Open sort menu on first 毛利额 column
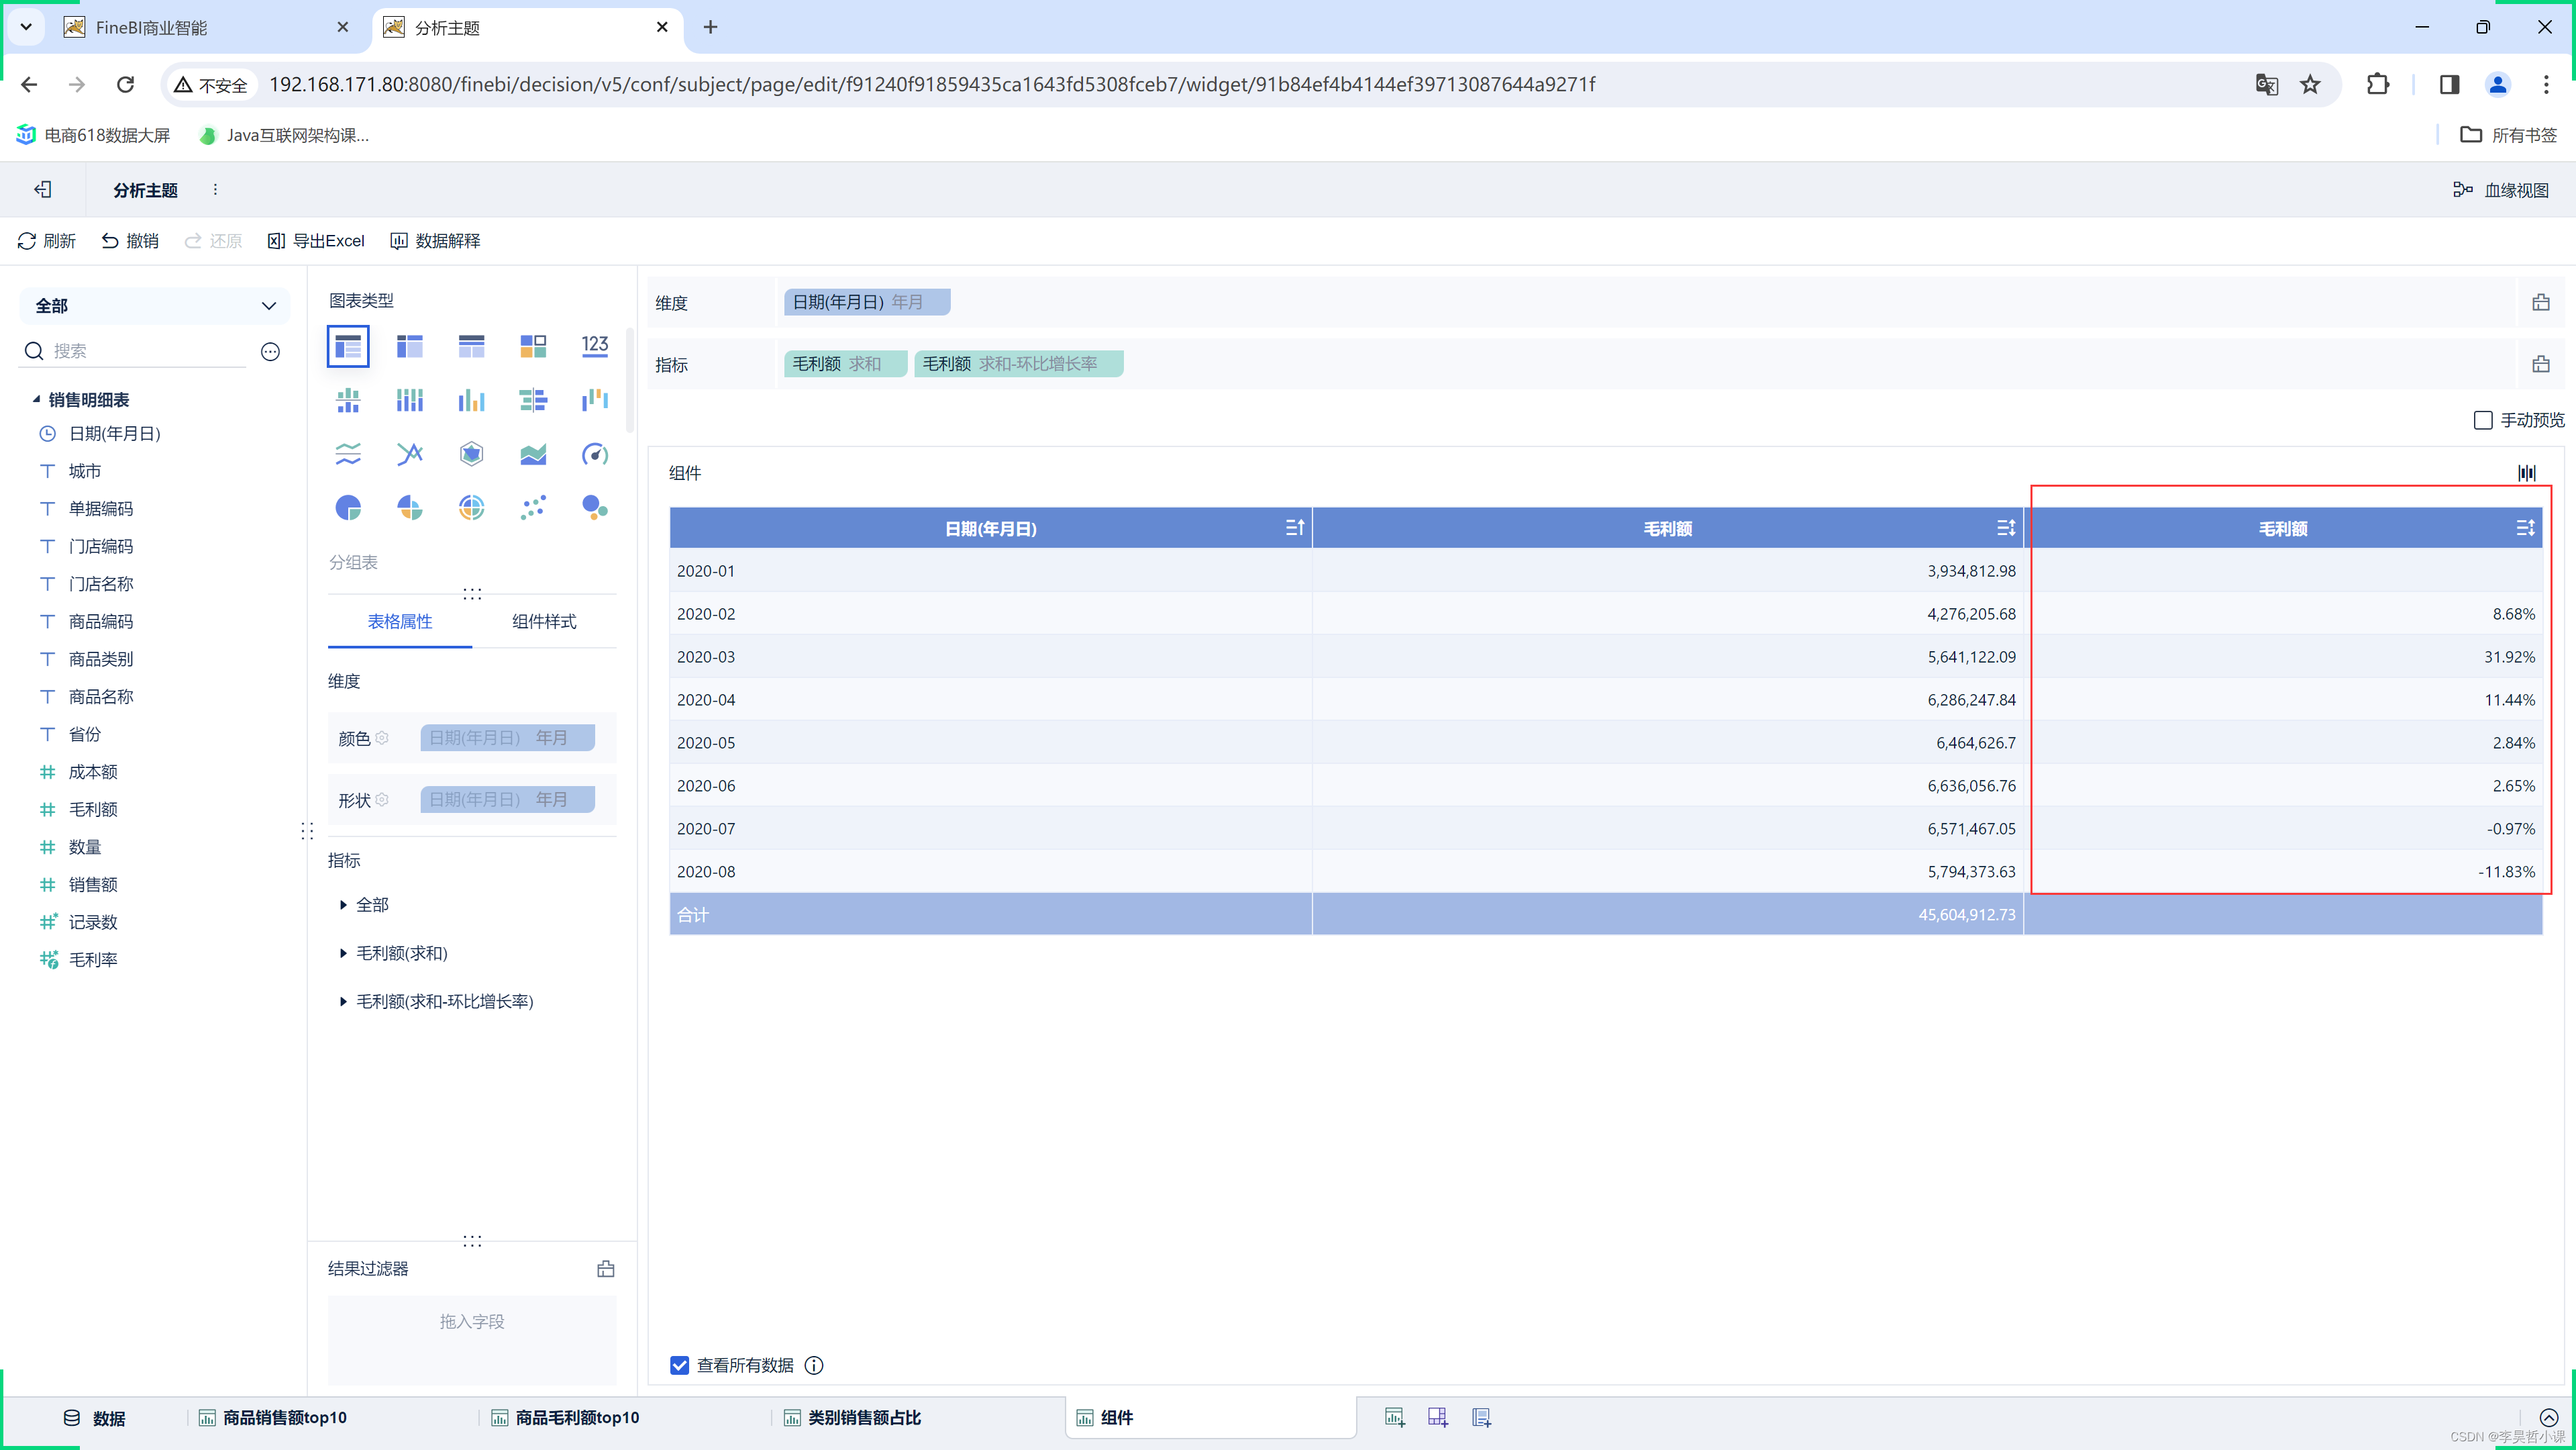 click(x=2005, y=528)
